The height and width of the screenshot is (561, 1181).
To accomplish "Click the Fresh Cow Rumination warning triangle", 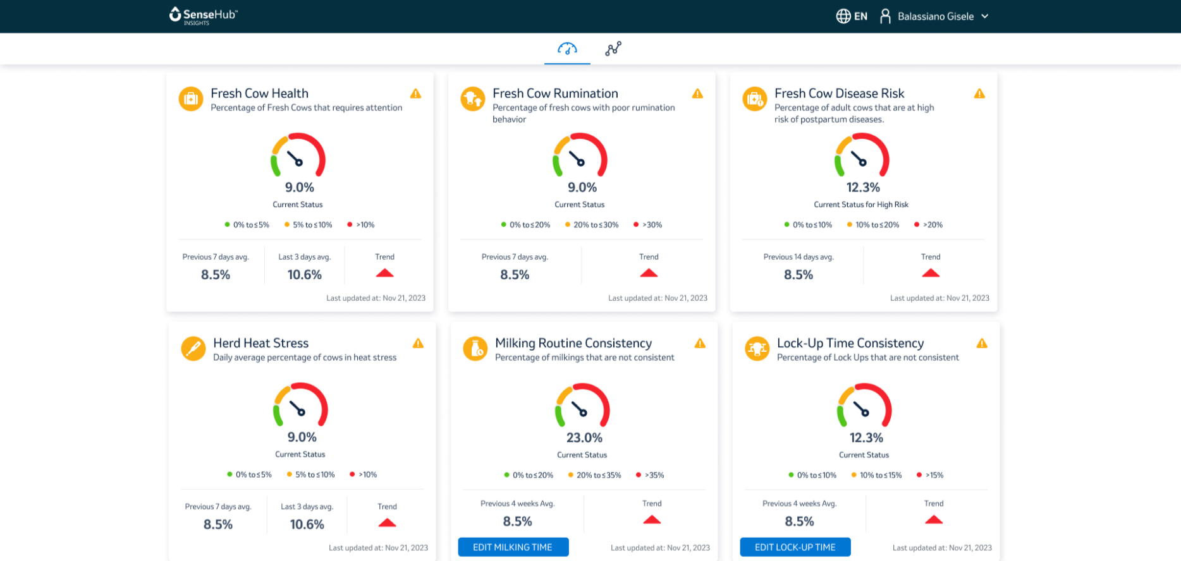I will (697, 93).
